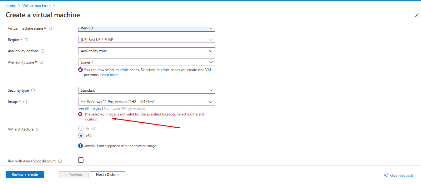Click Give feedback at the bottom right
Viewport: 421px width, 184px height.
(x=401, y=175)
